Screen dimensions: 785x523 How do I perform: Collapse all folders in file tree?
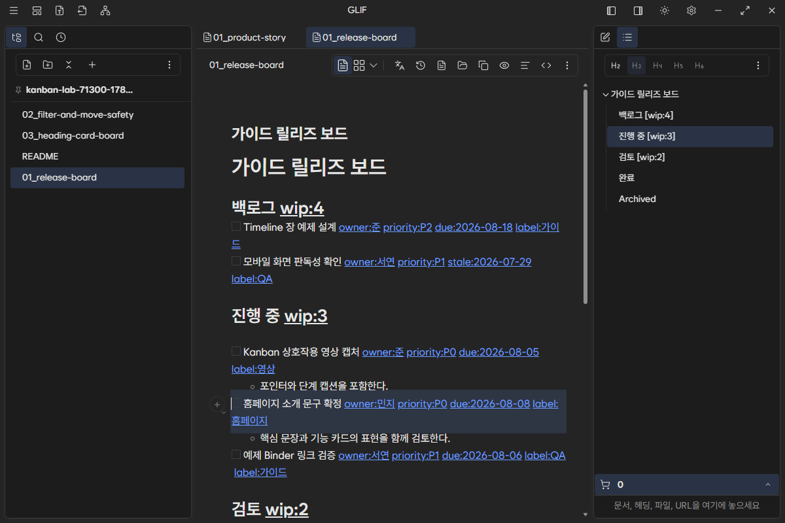click(x=69, y=65)
